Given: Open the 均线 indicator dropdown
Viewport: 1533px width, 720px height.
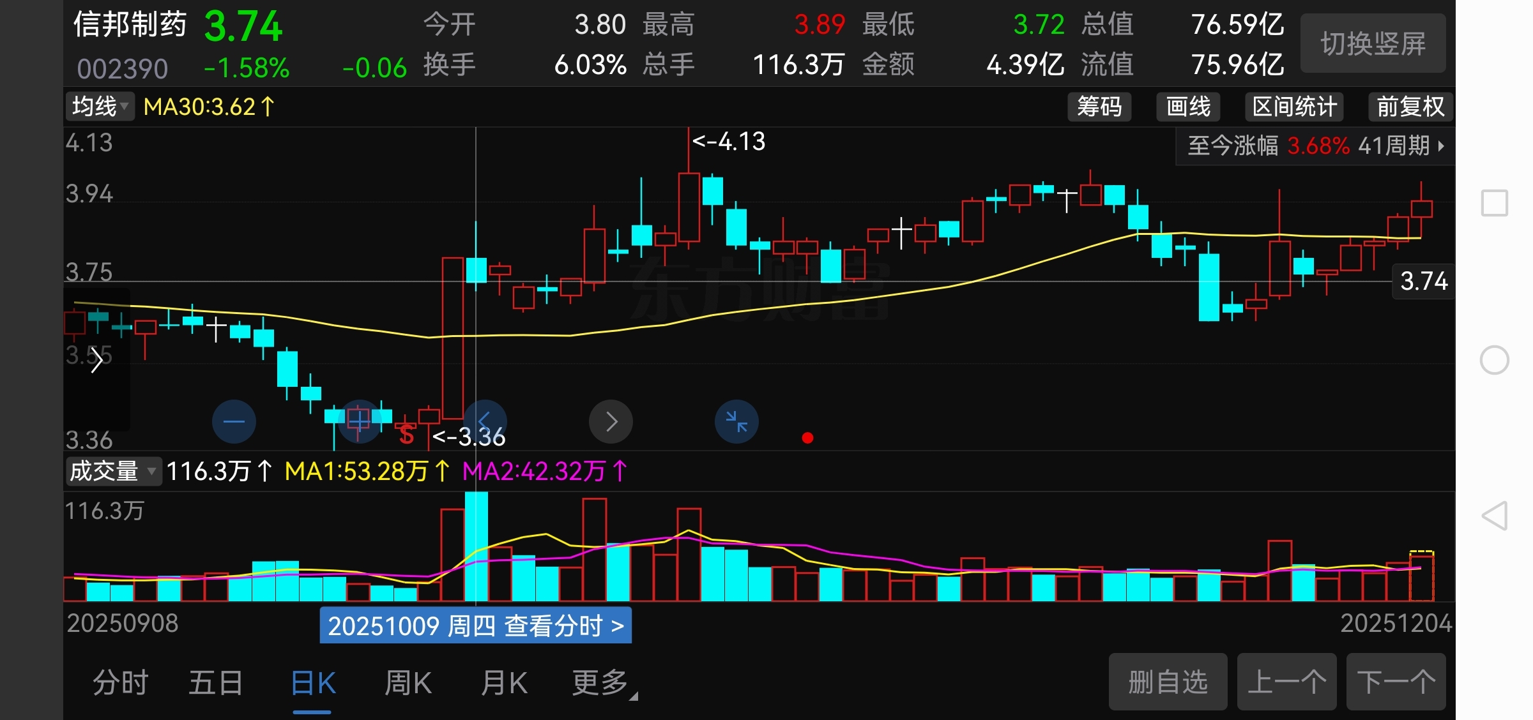Looking at the screenshot, I should pos(100,107).
